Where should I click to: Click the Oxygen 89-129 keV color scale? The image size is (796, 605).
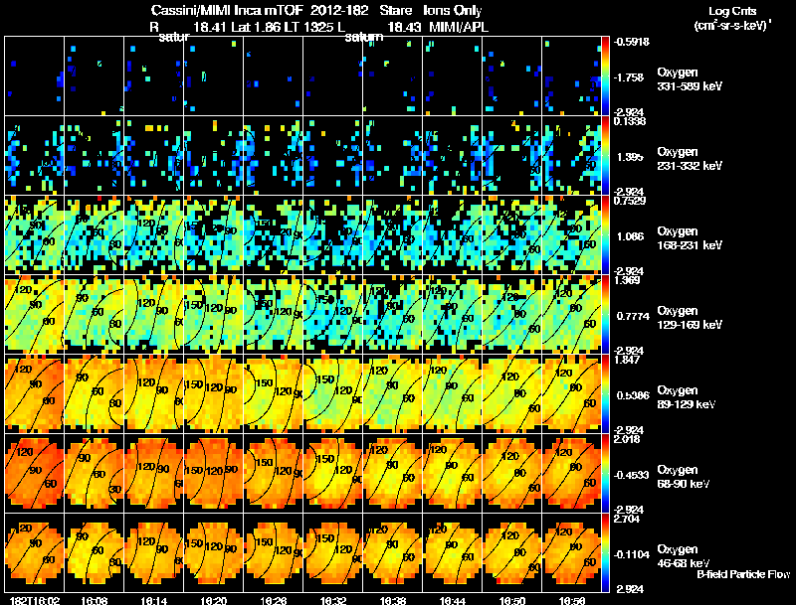(605, 393)
